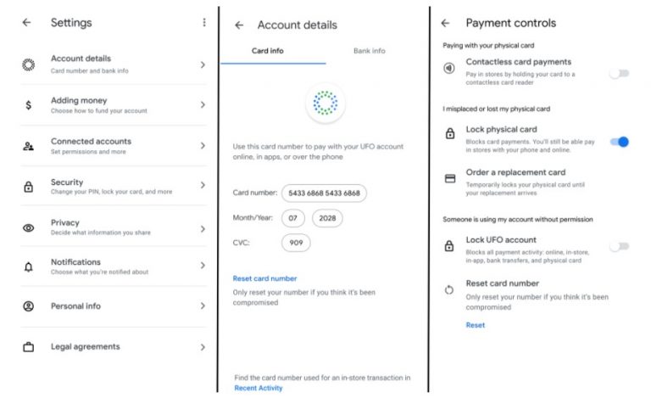
Task: Click the Security padlock icon in Settings
Action: [x=29, y=187]
